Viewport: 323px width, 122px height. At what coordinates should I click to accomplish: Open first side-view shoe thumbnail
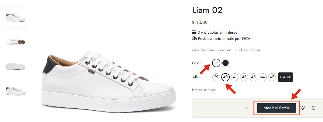(x=15, y=17)
